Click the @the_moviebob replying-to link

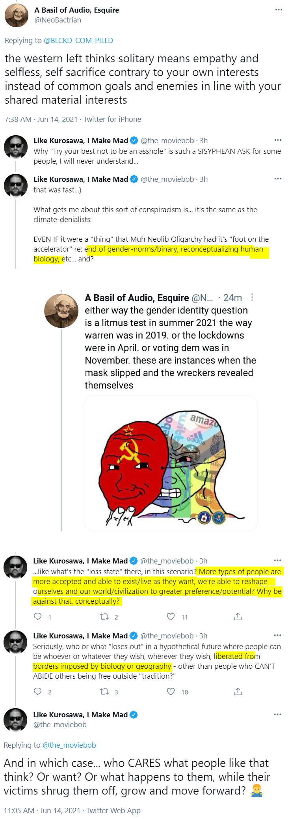(69, 745)
